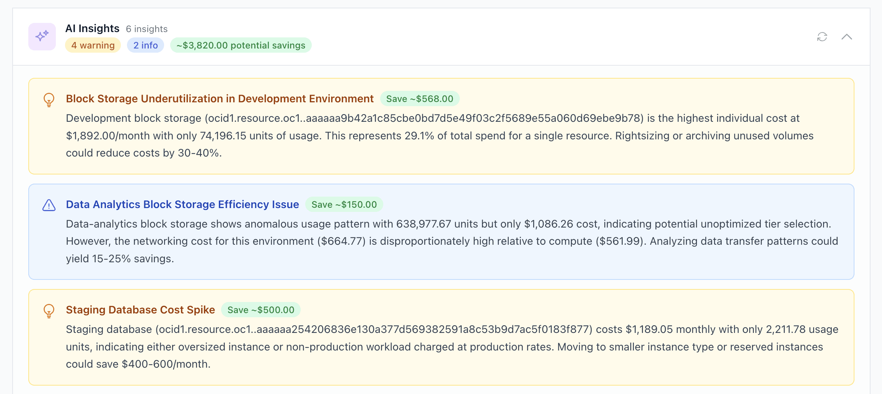Click the ~$3,820.00 potential savings indicator
This screenshot has height=394, width=882.
[x=241, y=45]
